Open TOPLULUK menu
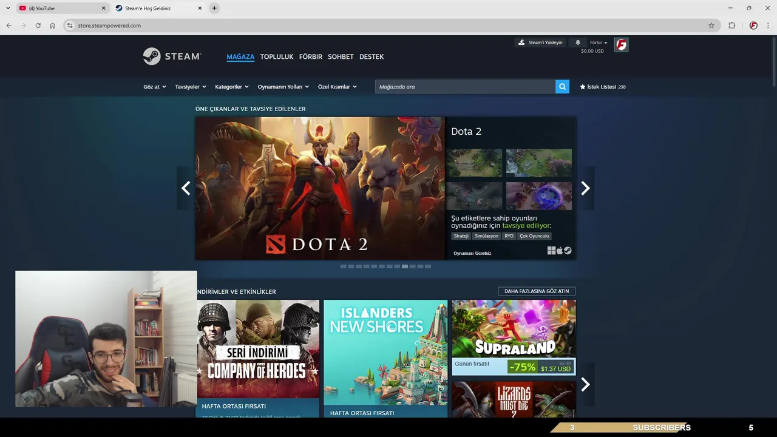 click(x=277, y=56)
